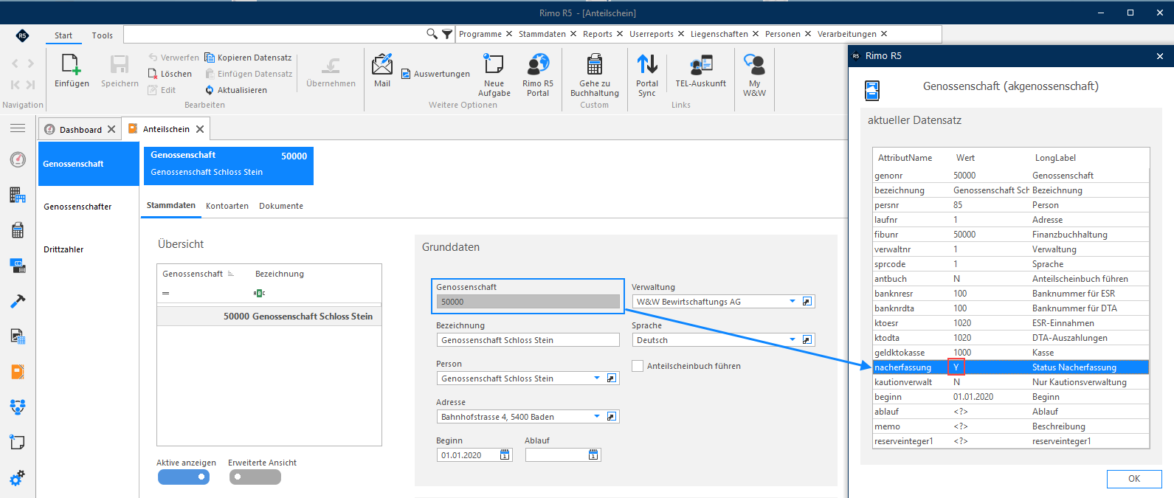Check Anteilscheinbuch führen checkbox
The width and height of the screenshot is (1174, 498).
638,366
